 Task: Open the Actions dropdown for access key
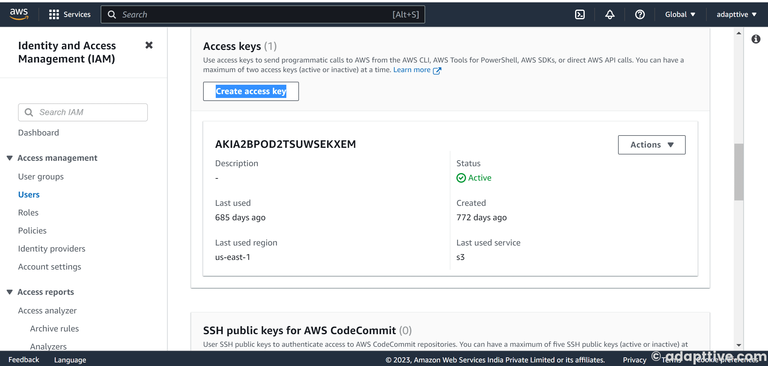coord(651,145)
